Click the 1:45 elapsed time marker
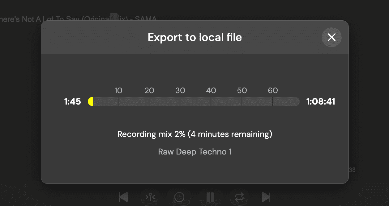 point(72,101)
